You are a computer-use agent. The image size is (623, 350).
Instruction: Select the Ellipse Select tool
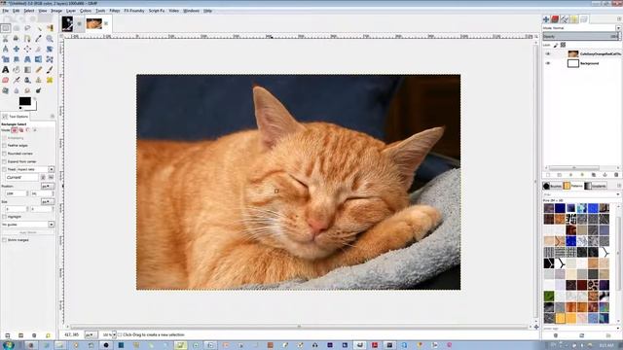(x=17, y=28)
